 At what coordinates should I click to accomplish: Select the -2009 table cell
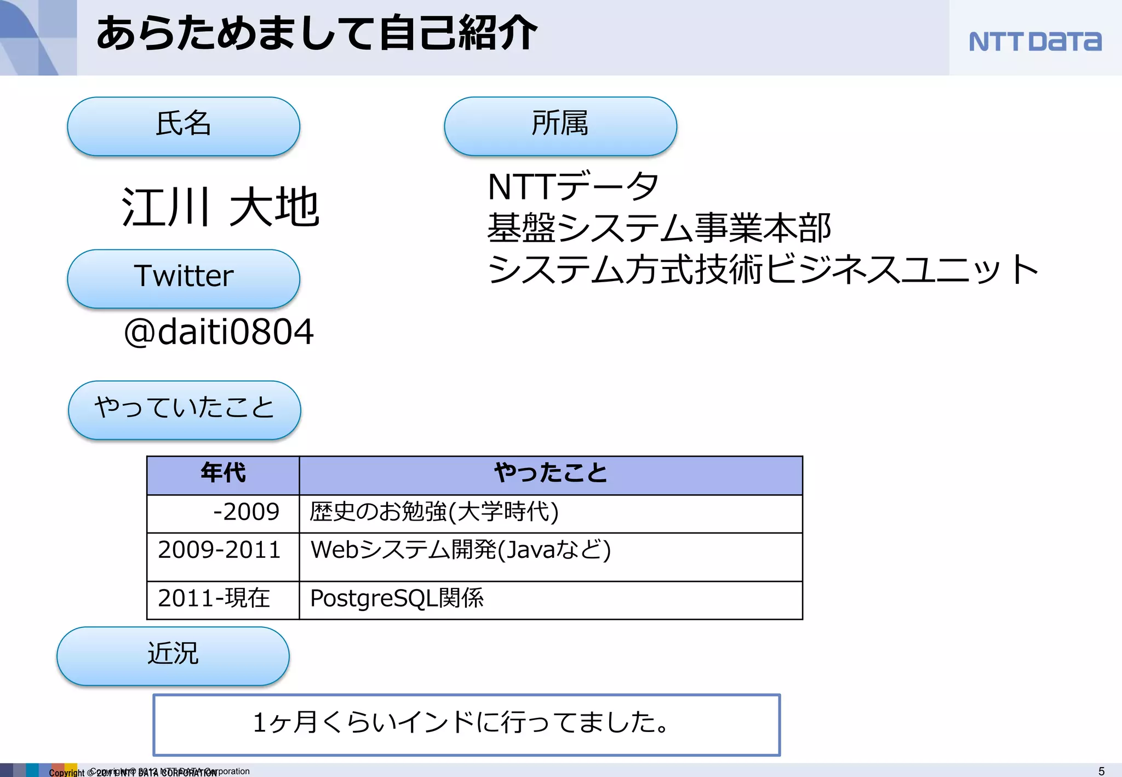[x=223, y=514]
